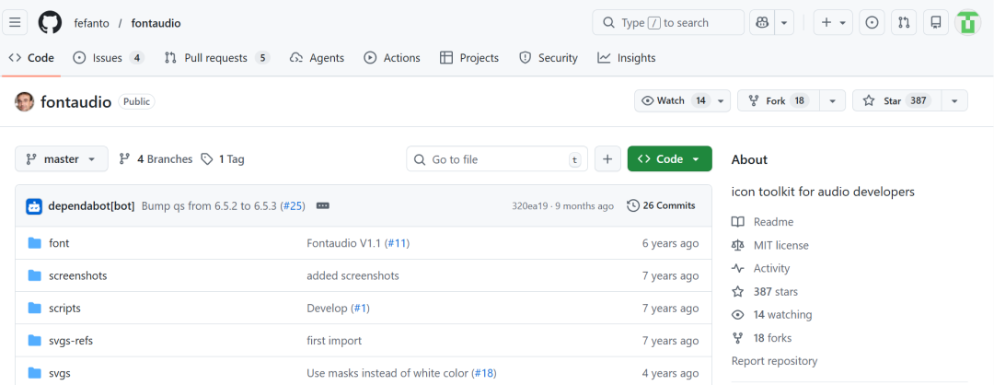
Task: Open the Copilot chat icon
Action: coord(761,22)
